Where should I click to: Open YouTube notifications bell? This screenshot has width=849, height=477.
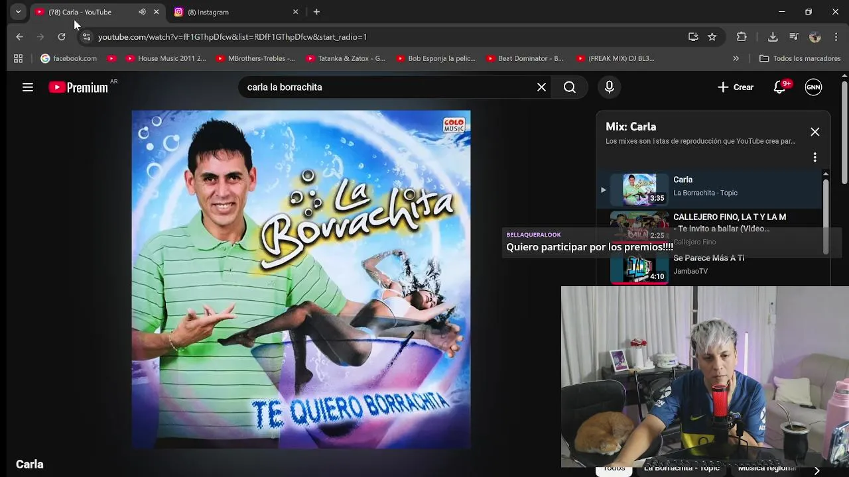pyautogui.click(x=780, y=87)
